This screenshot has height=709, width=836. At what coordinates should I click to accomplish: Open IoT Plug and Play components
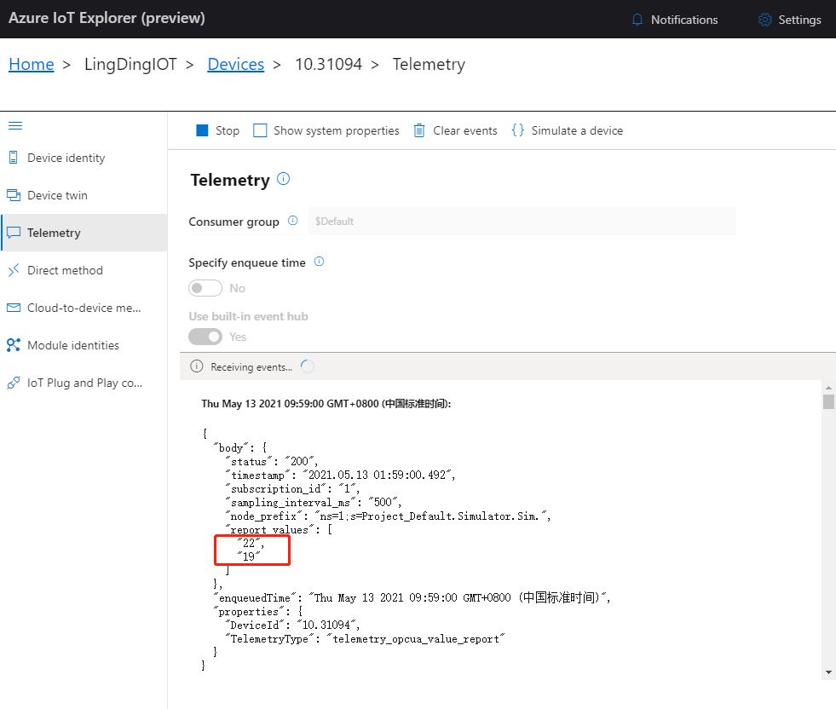click(84, 383)
